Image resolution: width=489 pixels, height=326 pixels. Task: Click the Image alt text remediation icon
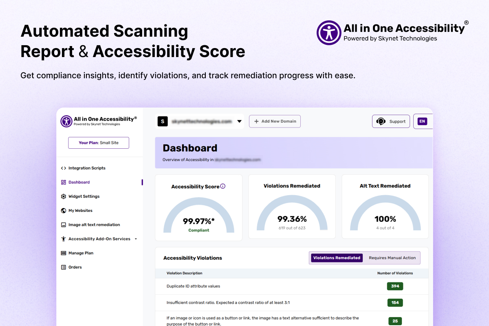click(64, 225)
